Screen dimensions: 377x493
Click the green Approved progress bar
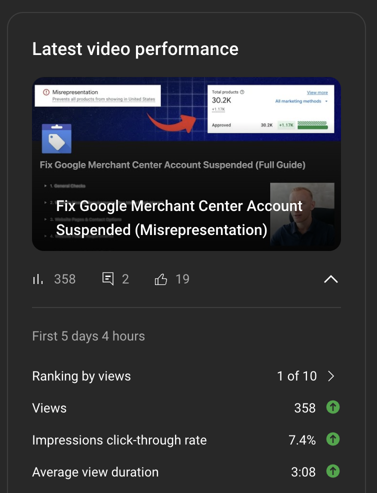(312, 125)
